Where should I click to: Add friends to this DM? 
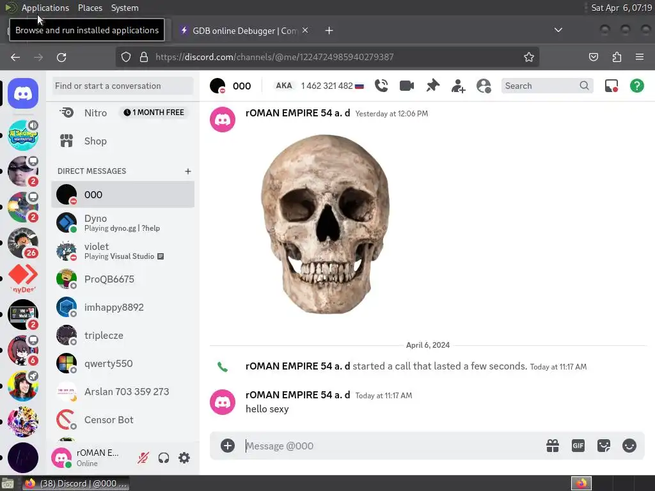(458, 86)
